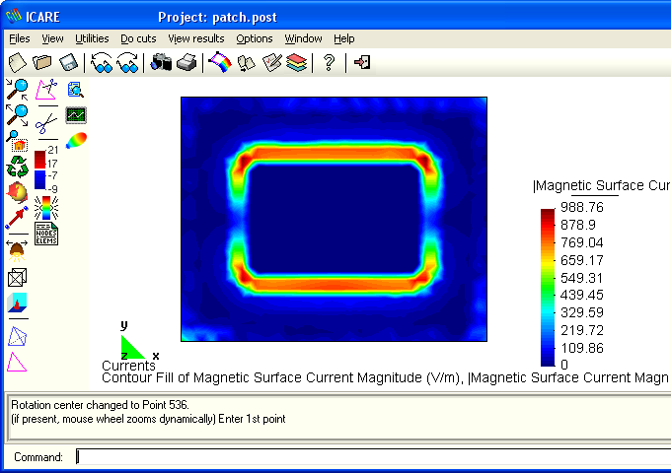Click the legend value 878.9
The width and height of the screenshot is (671, 473).
[x=577, y=225]
